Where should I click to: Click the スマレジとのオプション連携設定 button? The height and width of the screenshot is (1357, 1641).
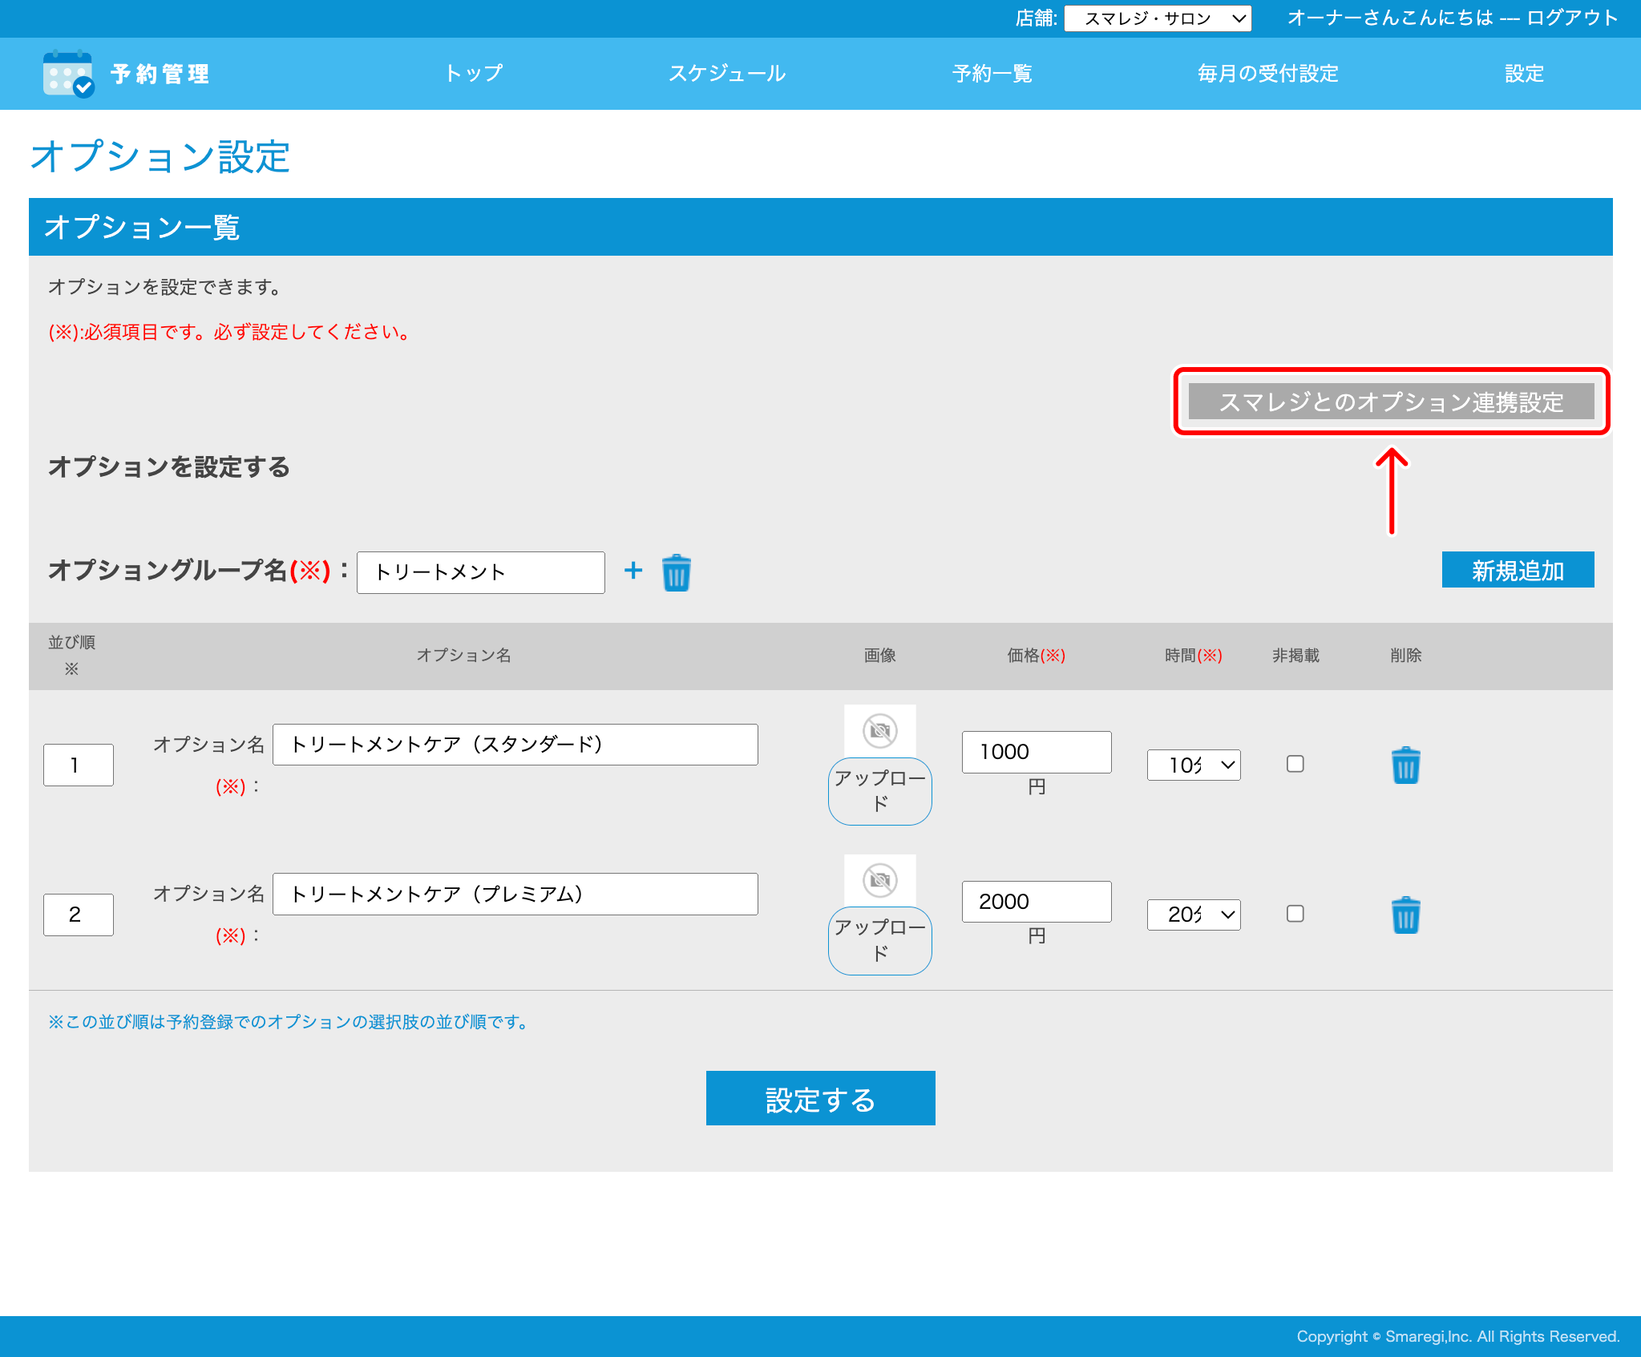click(x=1391, y=402)
